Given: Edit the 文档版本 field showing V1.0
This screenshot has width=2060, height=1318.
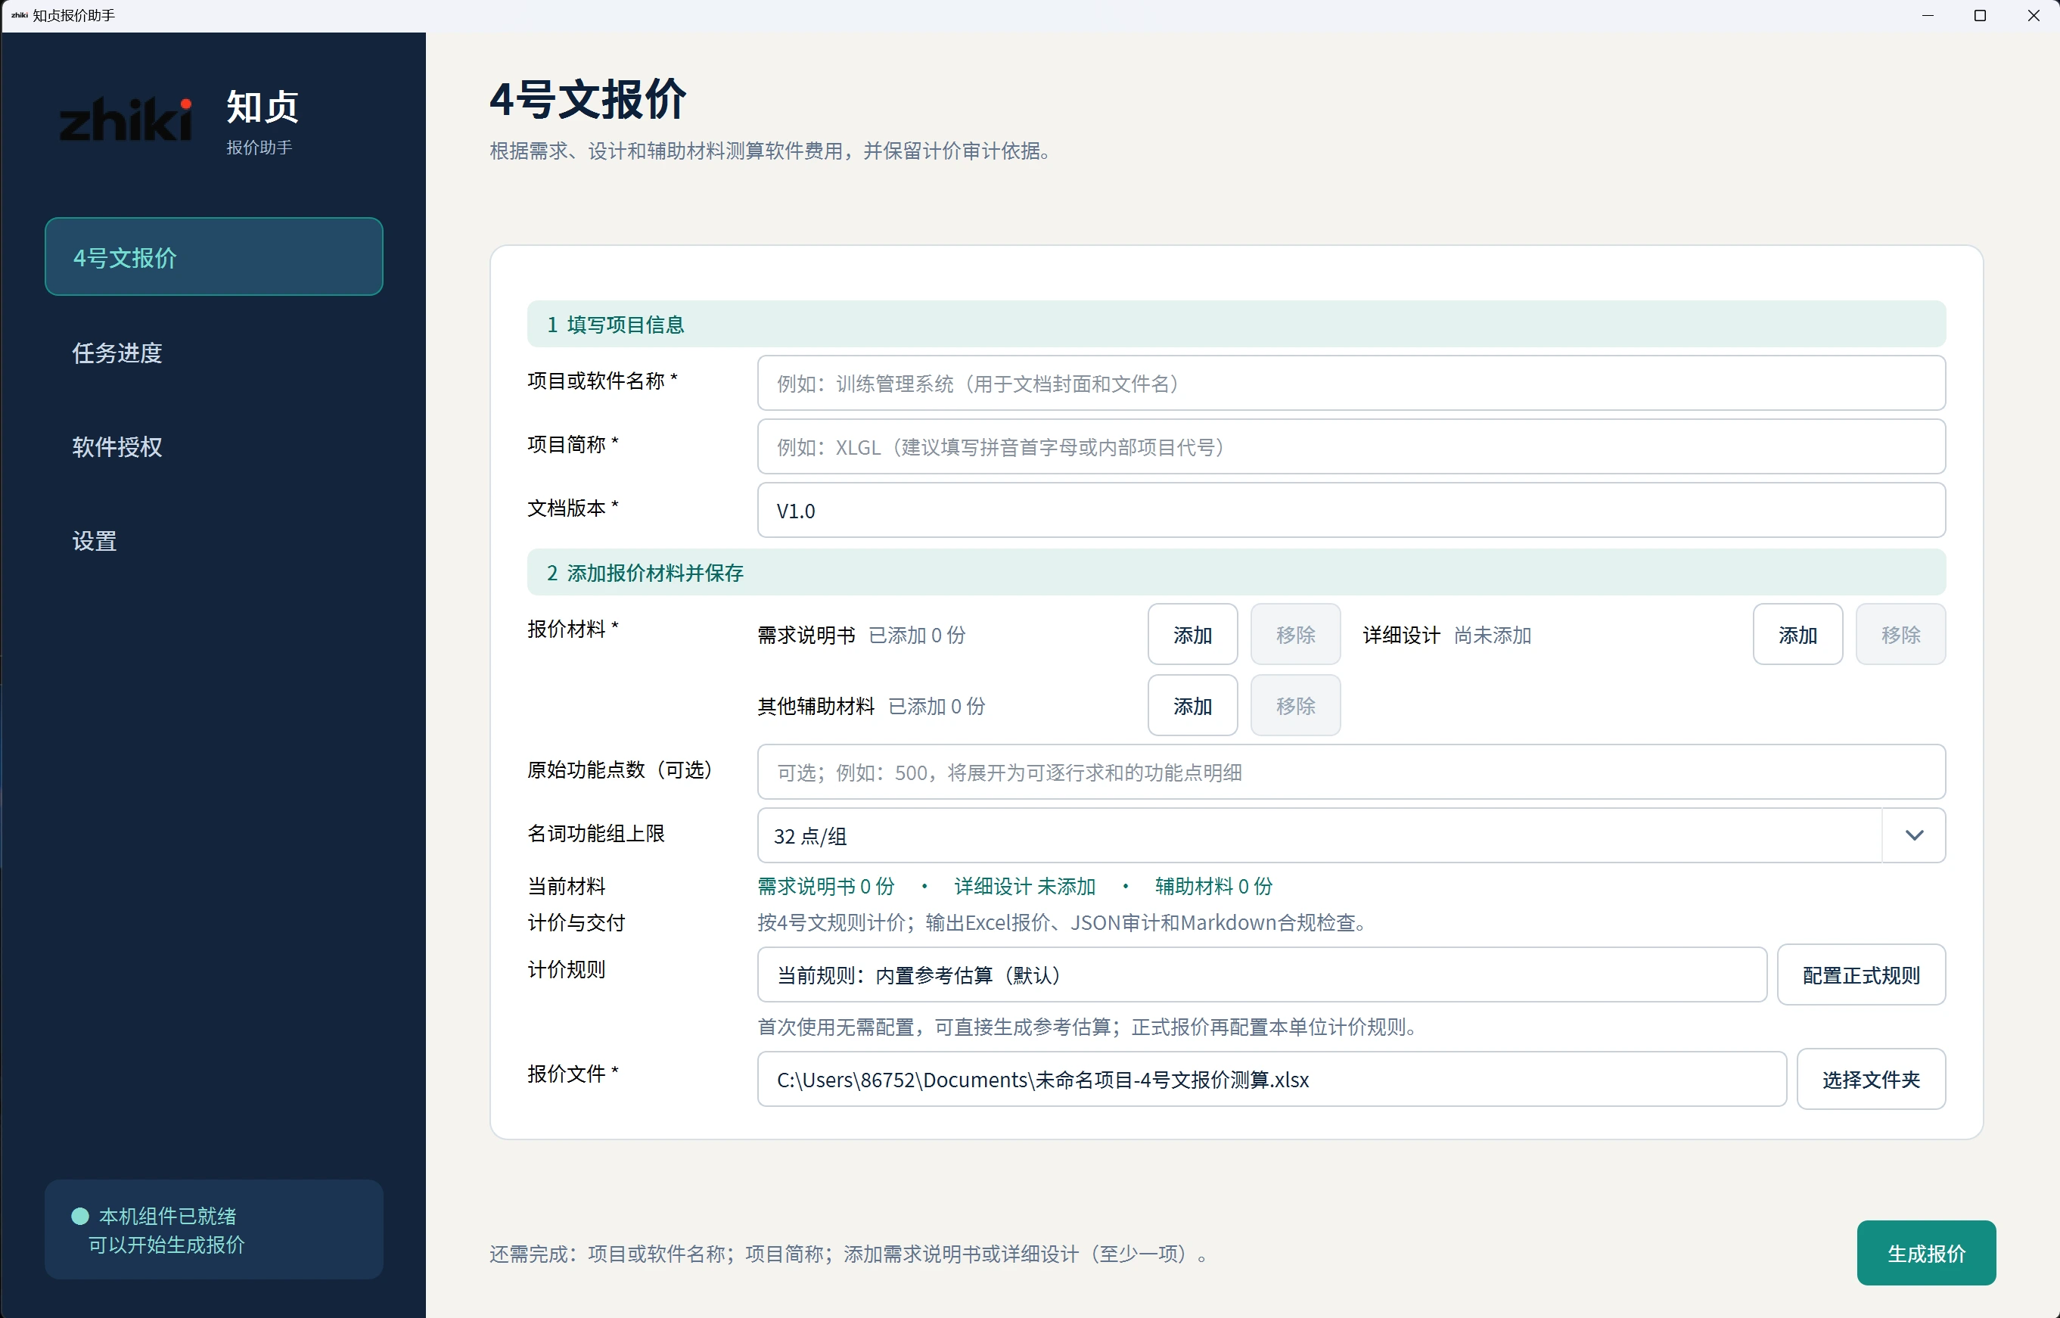Looking at the screenshot, I should [1351, 510].
